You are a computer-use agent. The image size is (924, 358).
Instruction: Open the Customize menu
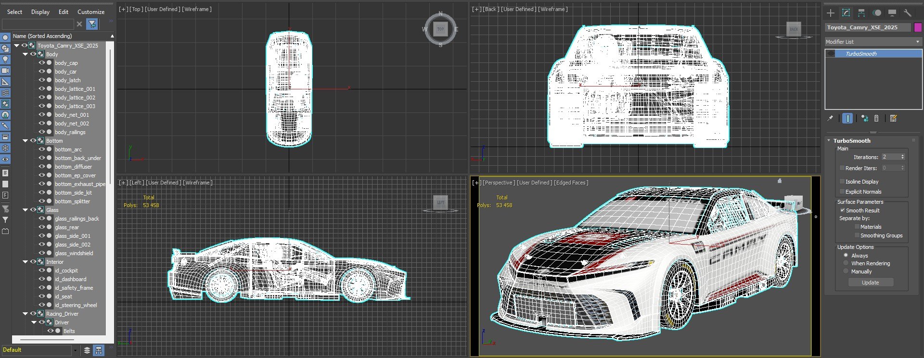91,12
